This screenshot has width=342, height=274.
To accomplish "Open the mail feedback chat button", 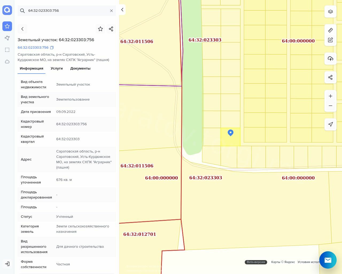I will [328, 260].
